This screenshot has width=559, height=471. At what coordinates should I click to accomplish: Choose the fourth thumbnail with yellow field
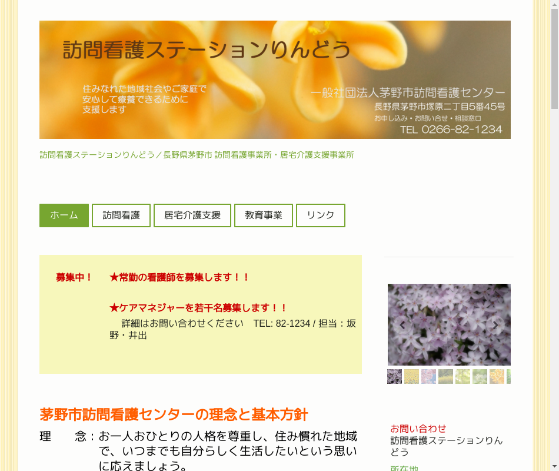tap(445, 377)
